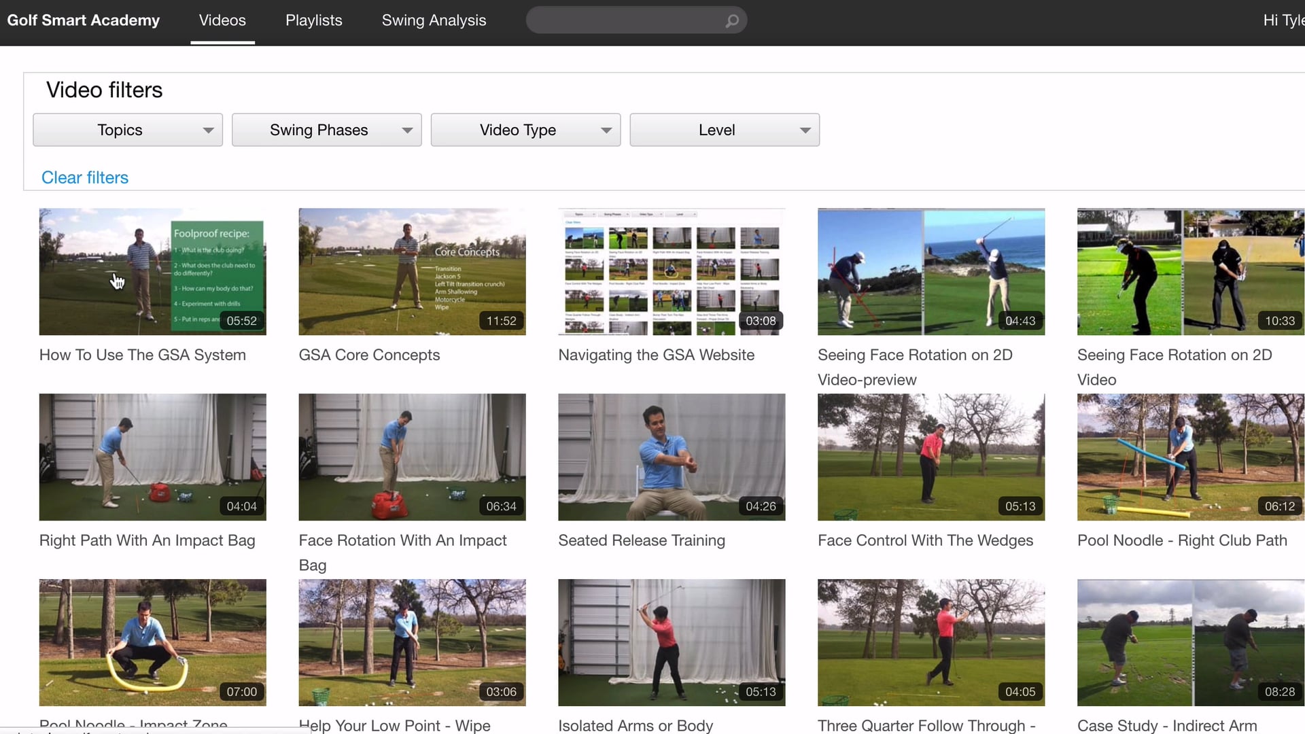This screenshot has height=734, width=1305.
Task: Open the Navigating the GSA Website thumbnail
Action: point(672,271)
